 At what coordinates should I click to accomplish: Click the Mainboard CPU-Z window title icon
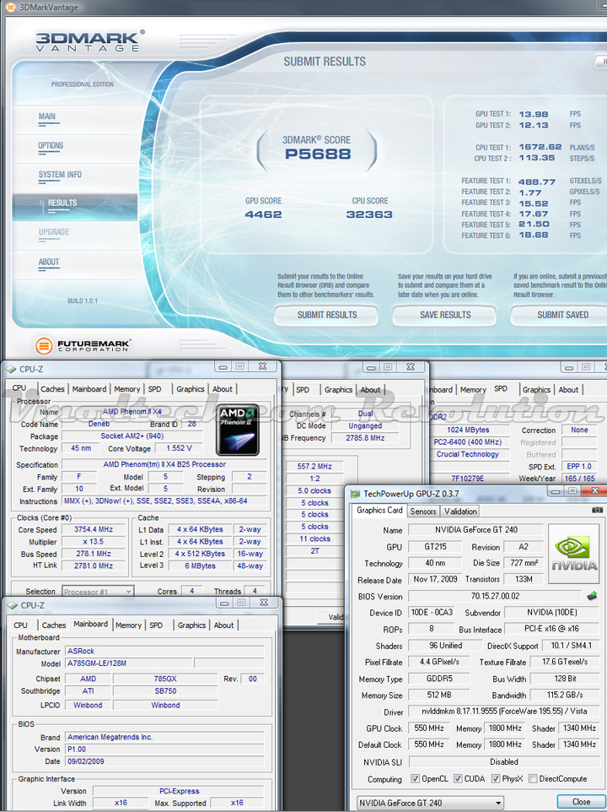pyautogui.click(x=12, y=605)
